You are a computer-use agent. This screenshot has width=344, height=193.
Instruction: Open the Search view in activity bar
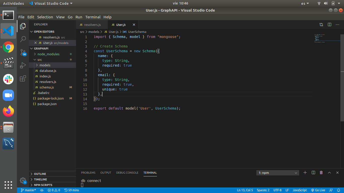(23, 39)
